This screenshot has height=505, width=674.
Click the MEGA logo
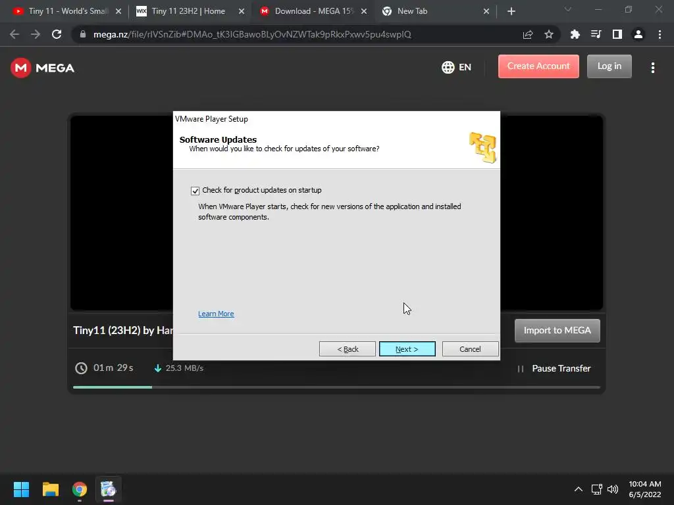(43, 68)
